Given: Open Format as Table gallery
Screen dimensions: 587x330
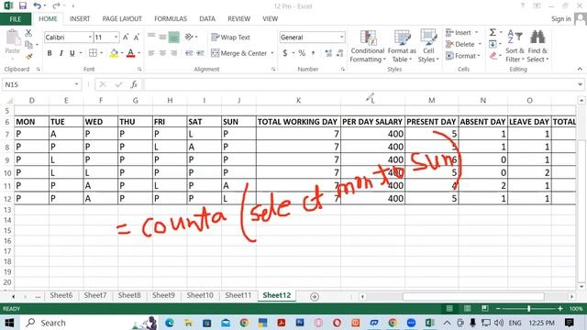Looking at the screenshot, I should tap(402, 46).
